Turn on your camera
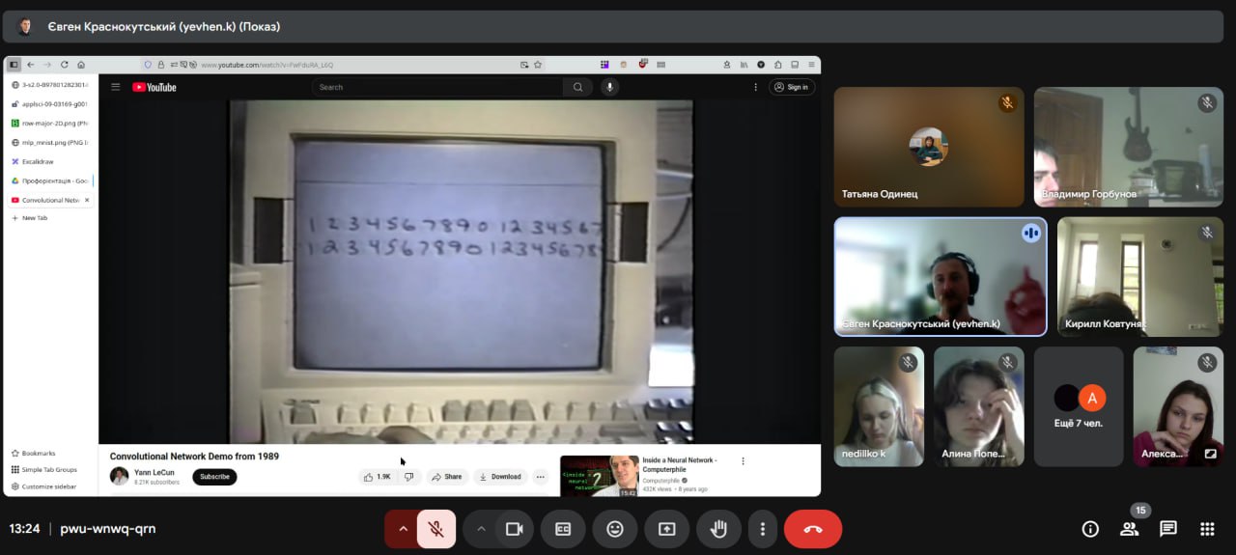1236x555 pixels. [514, 529]
